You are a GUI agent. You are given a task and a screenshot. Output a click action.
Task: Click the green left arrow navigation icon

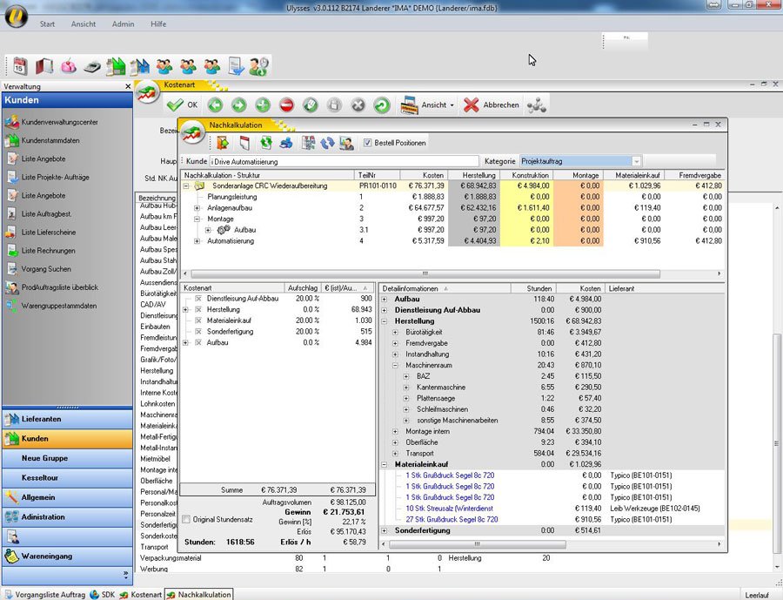[x=215, y=105]
